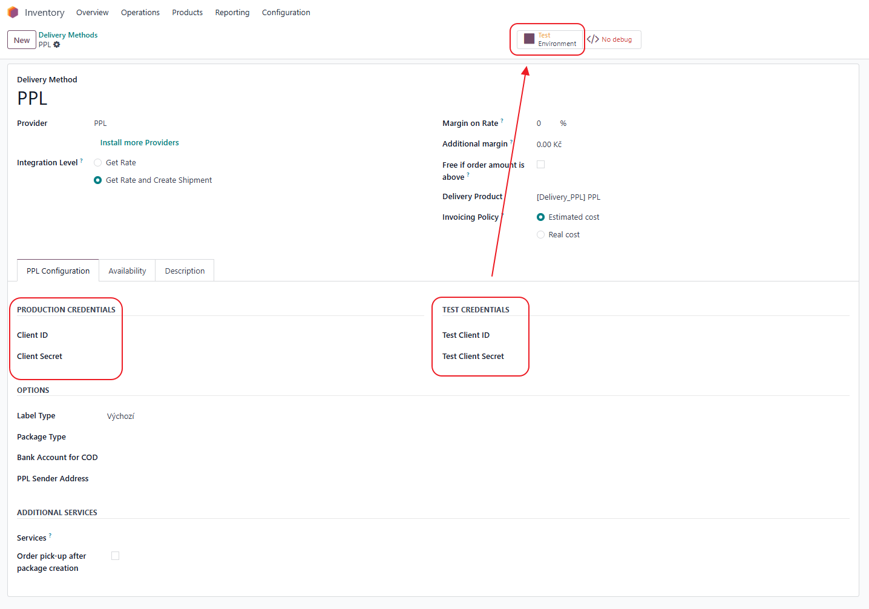Click the Delivery Method label text
Screen dimensions: 869x609
tap(47, 80)
